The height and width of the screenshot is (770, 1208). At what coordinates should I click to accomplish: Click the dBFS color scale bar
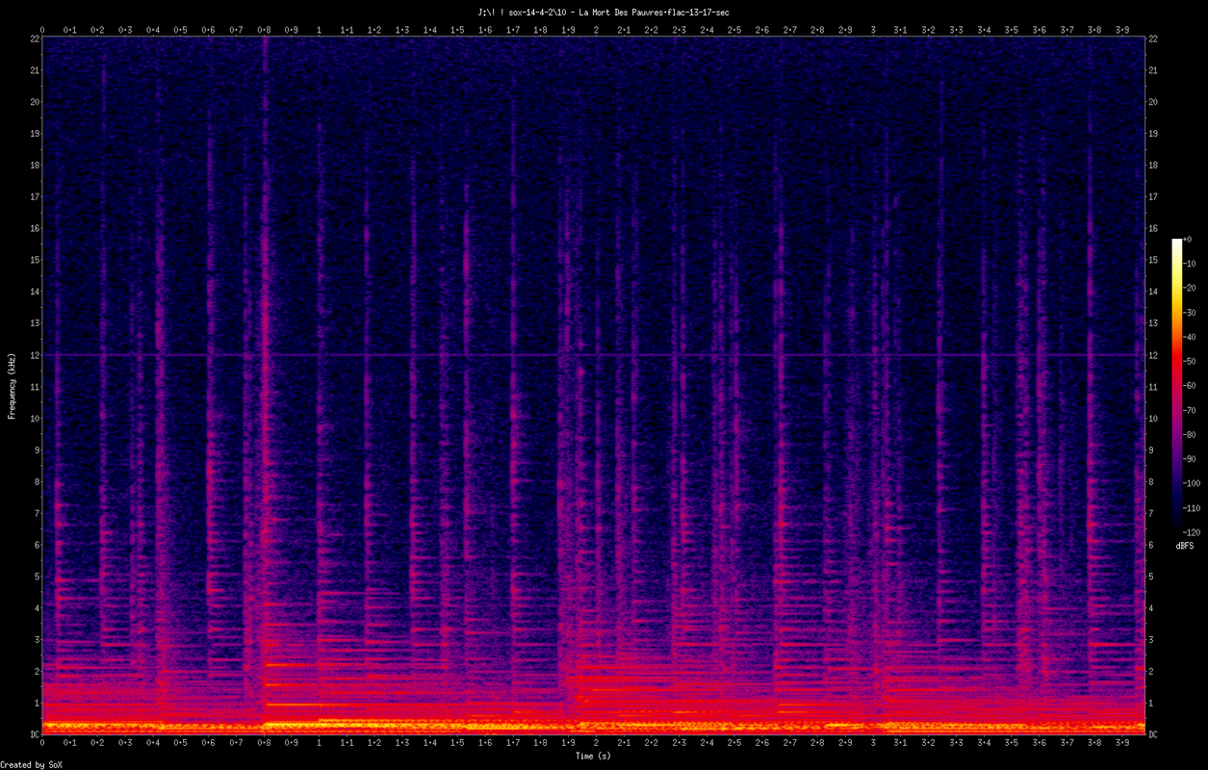tap(1176, 385)
